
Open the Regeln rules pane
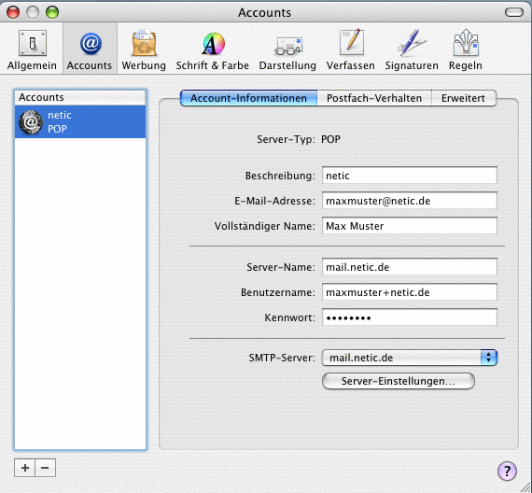coord(466,49)
